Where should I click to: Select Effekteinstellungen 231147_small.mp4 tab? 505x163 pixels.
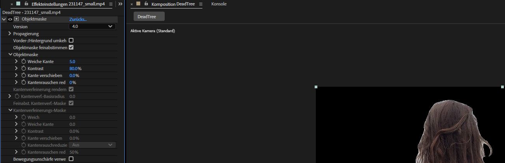click(68, 4)
